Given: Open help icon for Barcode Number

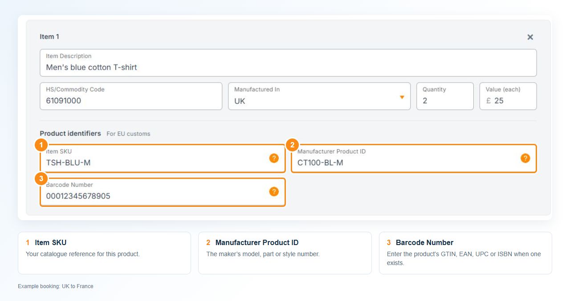Looking at the screenshot, I should 274,191.
